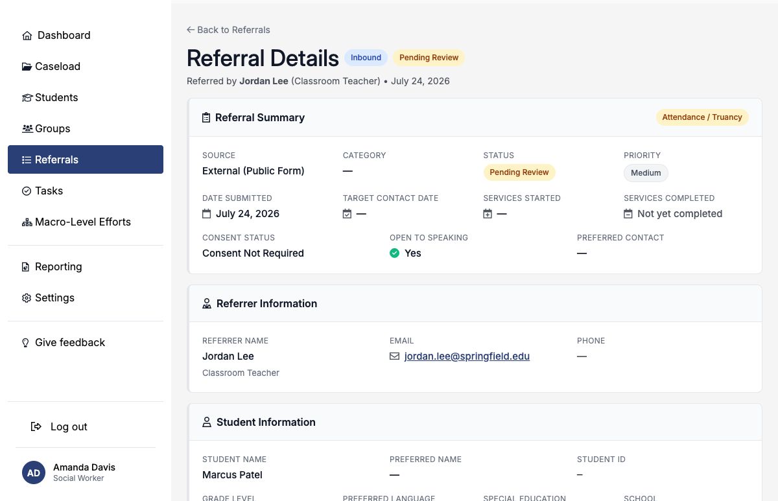
Task: Click the Settings gear icon
Action: point(27,298)
